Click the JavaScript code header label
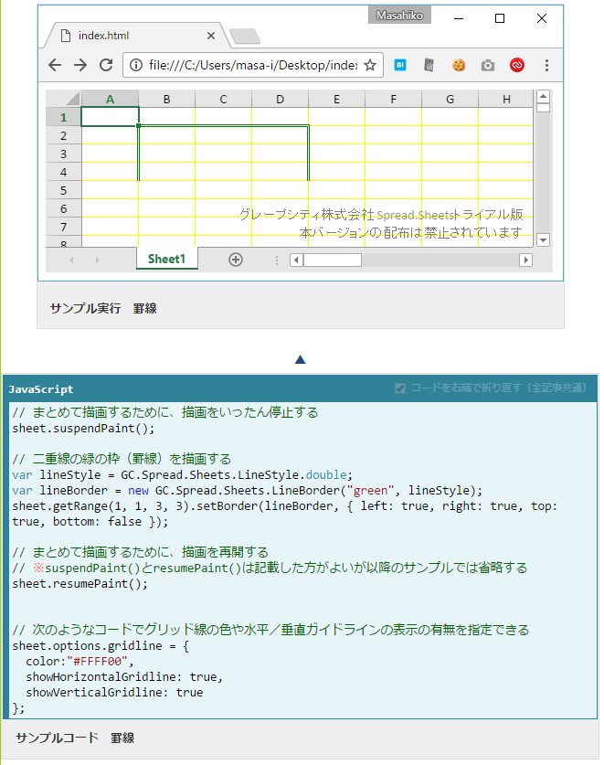 pyautogui.click(x=41, y=389)
